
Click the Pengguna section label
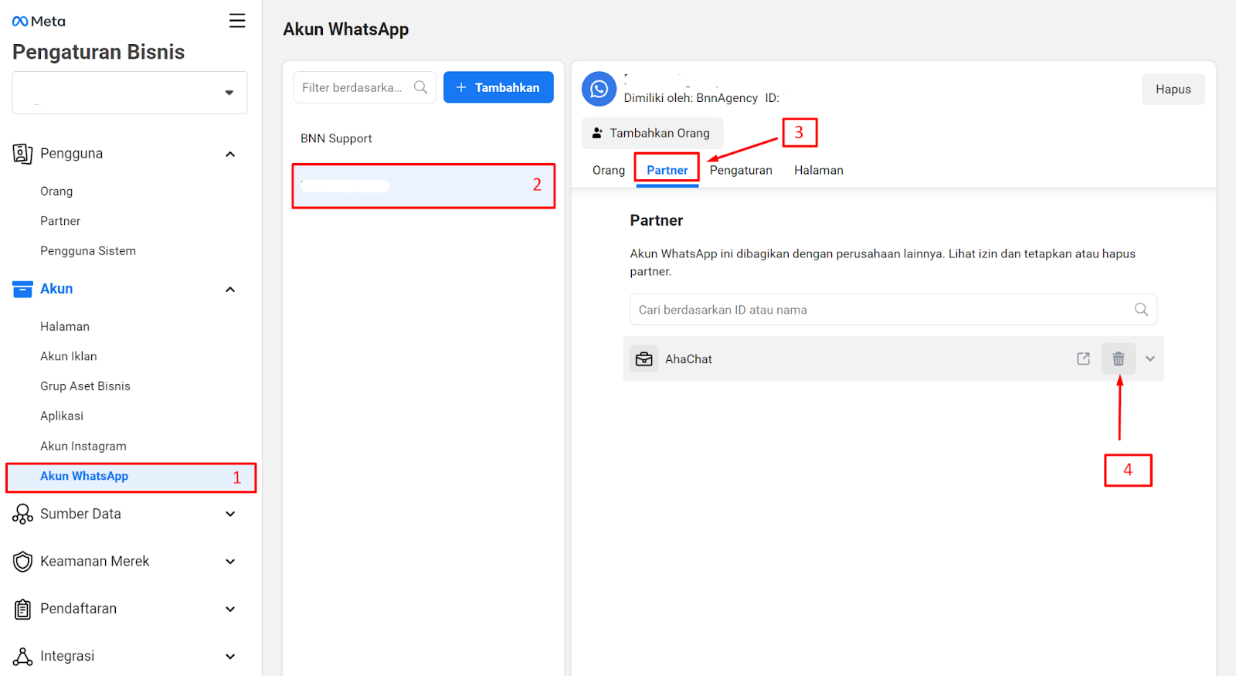[71, 154]
